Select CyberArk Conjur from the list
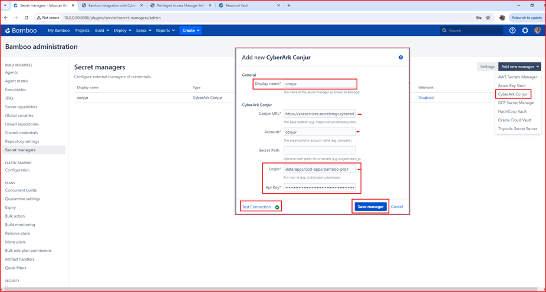This screenshot has width=546, height=292. tap(512, 94)
